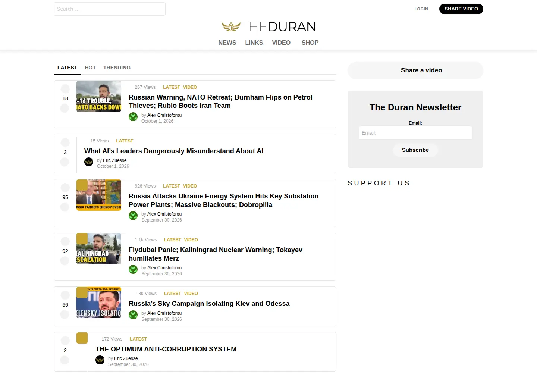Screen dimensions: 537x373
Task: Open the Zelensky Isolation thumbnail
Action: pyautogui.click(x=99, y=303)
